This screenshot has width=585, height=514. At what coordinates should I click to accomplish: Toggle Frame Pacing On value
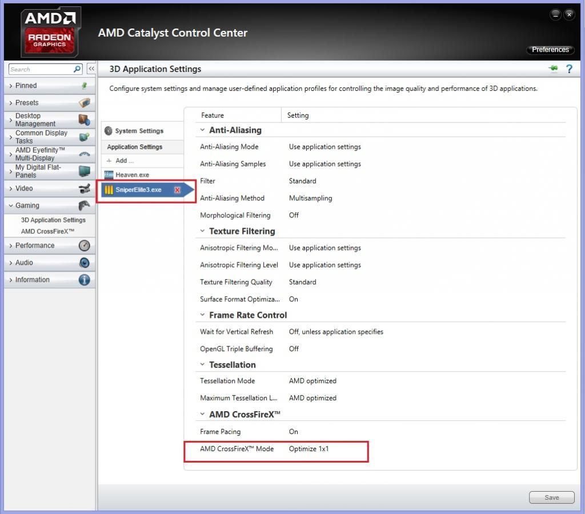point(293,432)
